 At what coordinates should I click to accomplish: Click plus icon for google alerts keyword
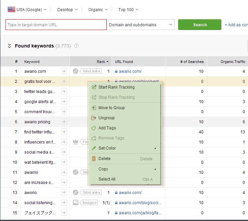click(x=64, y=102)
